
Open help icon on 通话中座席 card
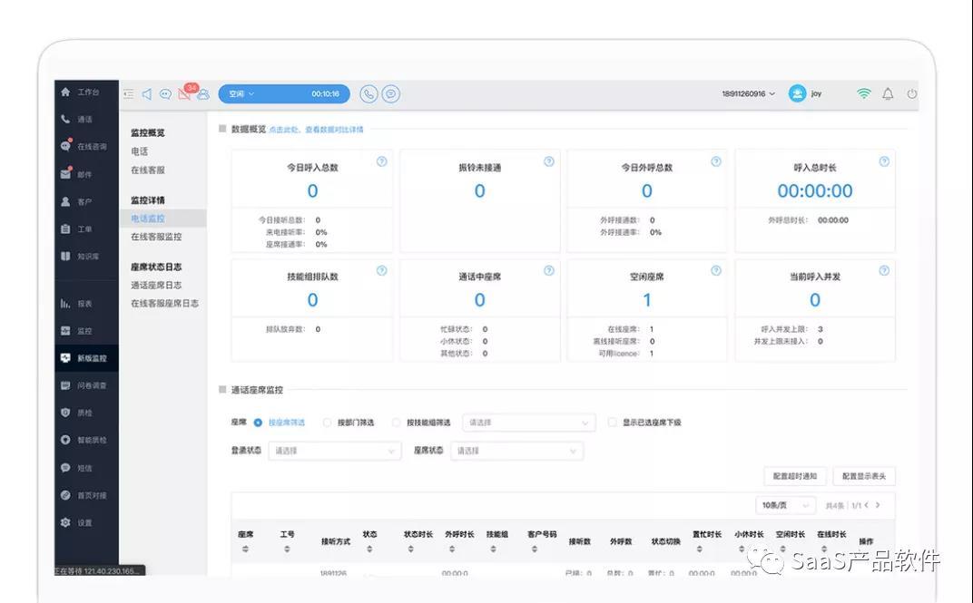548,271
